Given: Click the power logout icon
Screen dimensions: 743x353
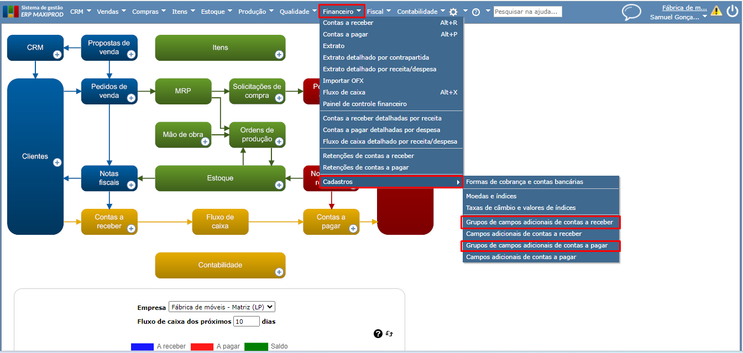Looking at the screenshot, I should (732, 12).
